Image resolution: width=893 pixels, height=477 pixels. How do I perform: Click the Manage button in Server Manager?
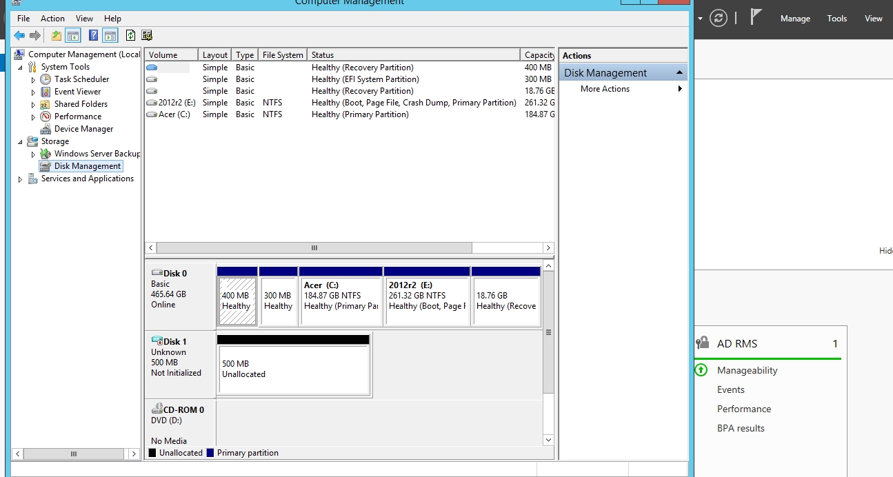pyautogui.click(x=795, y=19)
